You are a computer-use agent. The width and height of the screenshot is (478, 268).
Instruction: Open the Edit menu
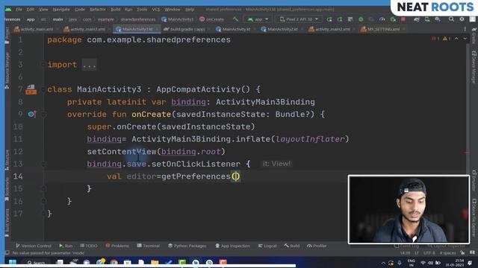click(30, 10)
